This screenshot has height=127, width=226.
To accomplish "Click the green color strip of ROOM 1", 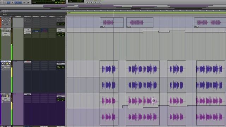I will [x=1, y=44].
